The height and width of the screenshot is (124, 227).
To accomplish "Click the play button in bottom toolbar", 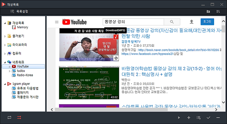I will click(x=179, y=118).
